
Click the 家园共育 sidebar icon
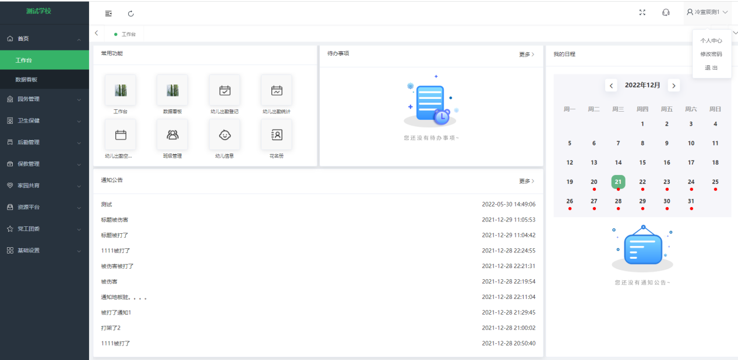[x=10, y=186]
